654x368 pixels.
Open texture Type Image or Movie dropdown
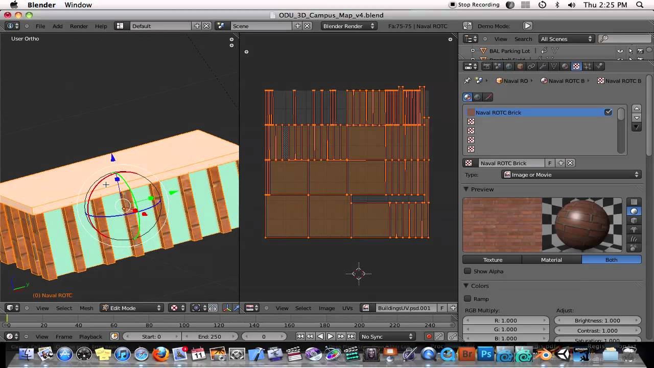click(571, 175)
